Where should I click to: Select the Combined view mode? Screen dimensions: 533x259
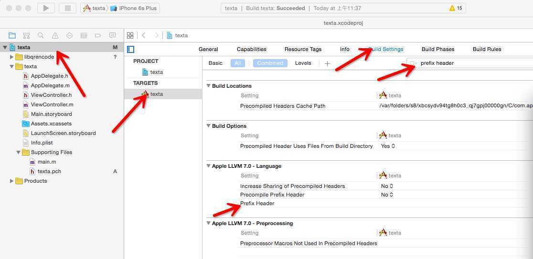click(270, 63)
